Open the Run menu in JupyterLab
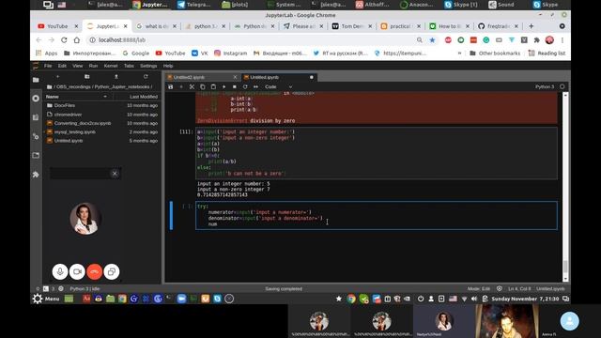601x338 pixels. (x=93, y=66)
